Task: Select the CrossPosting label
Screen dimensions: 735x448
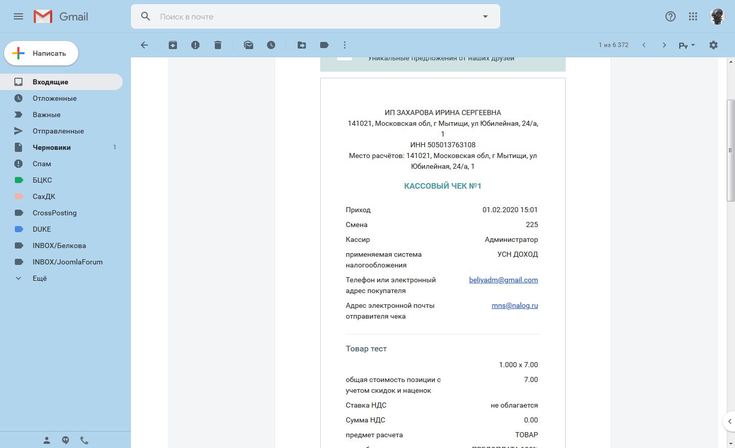Action: (61, 213)
